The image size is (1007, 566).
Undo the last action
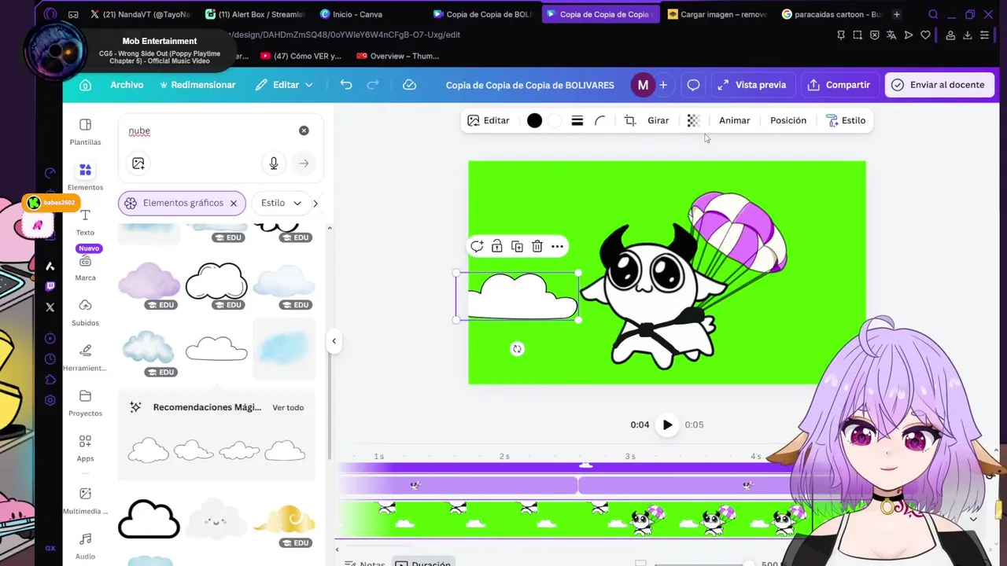tap(346, 85)
